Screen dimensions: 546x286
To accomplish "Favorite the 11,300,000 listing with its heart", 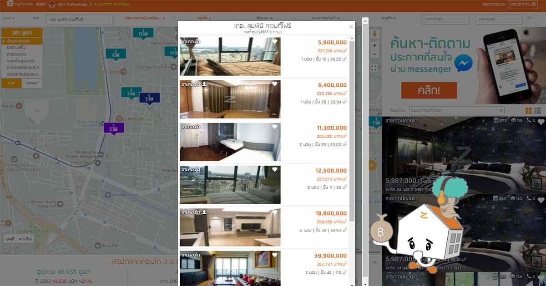I will (x=275, y=127).
